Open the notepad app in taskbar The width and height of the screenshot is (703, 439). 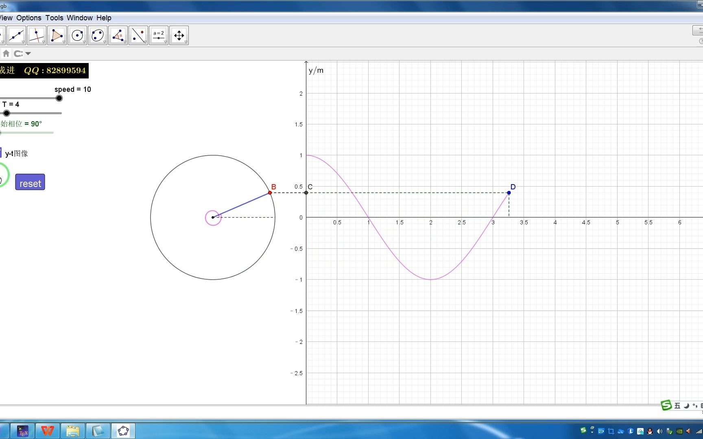(x=98, y=431)
